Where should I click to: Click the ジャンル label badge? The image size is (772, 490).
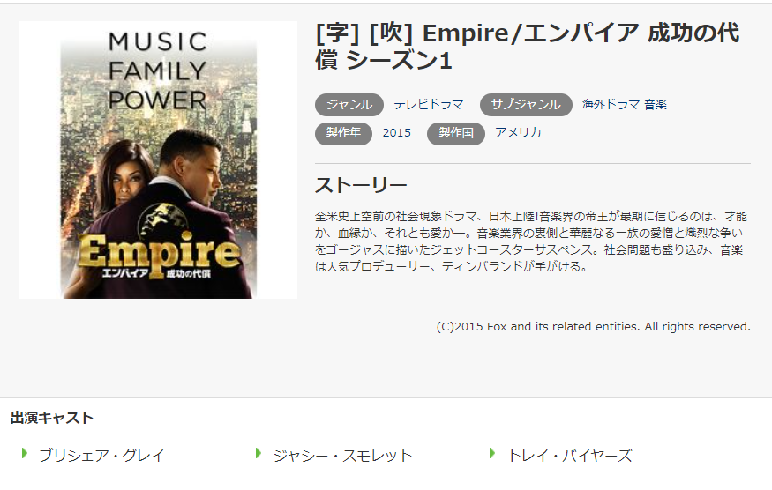tap(349, 105)
